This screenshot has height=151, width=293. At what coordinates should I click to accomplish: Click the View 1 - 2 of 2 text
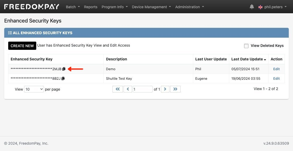pos(266,89)
